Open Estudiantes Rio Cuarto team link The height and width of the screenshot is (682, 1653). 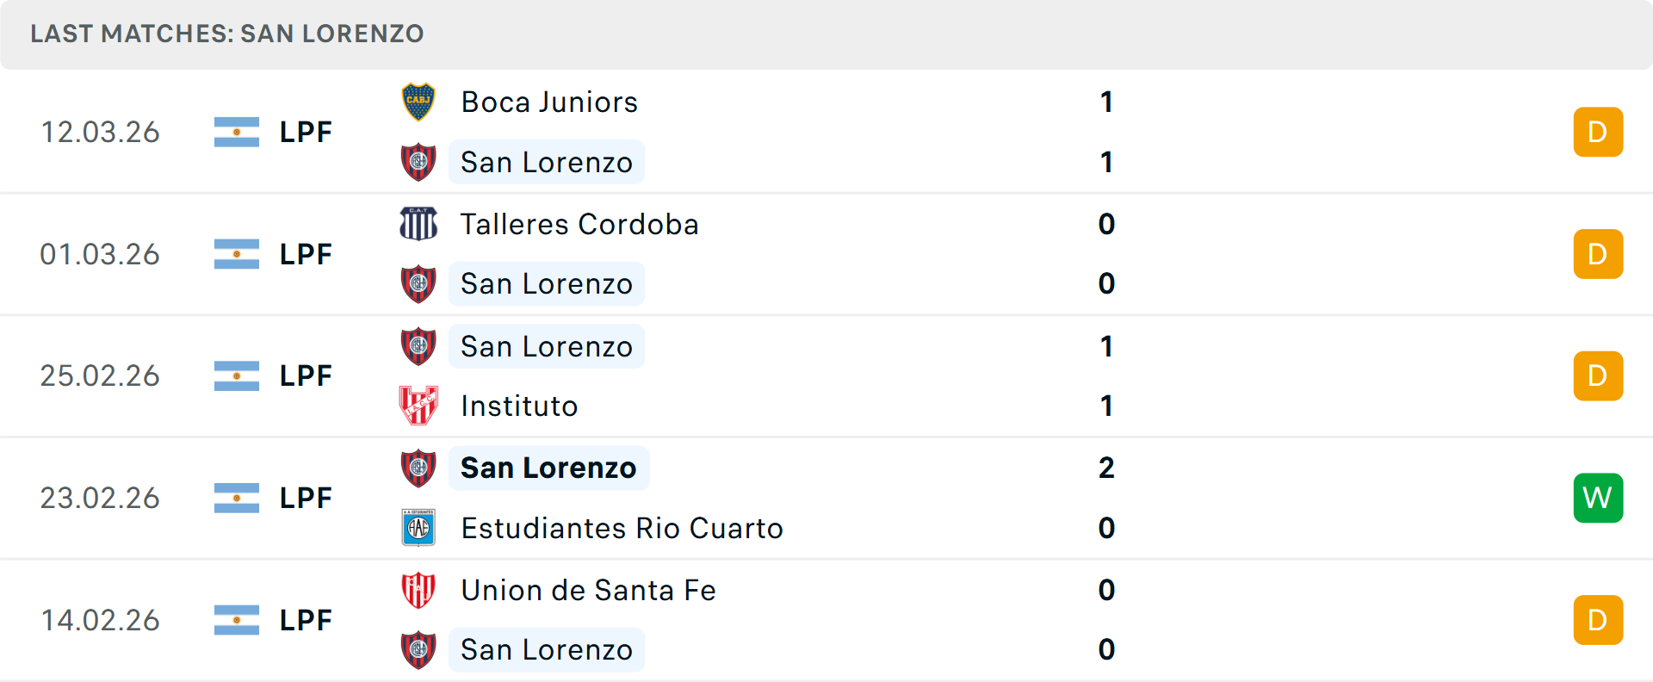pos(622,528)
